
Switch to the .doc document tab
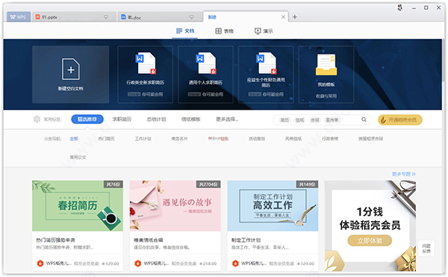[x=160, y=17]
